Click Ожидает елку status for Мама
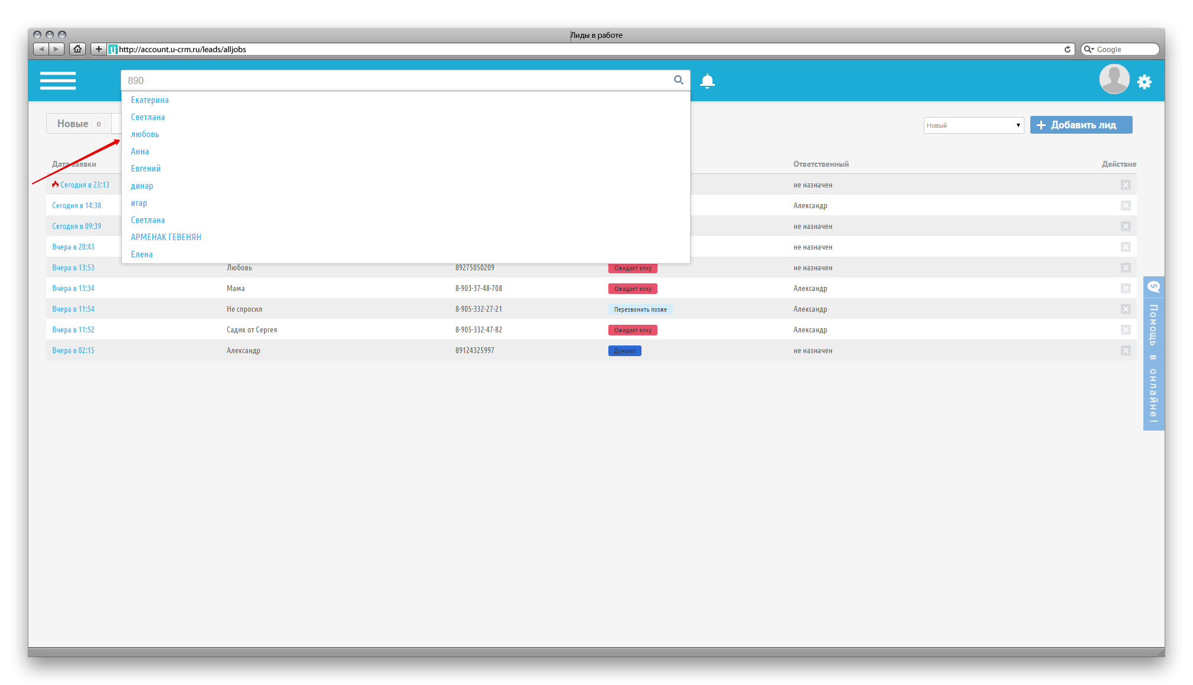Viewport: 1193px width, 685px height. tap(633, 289)
